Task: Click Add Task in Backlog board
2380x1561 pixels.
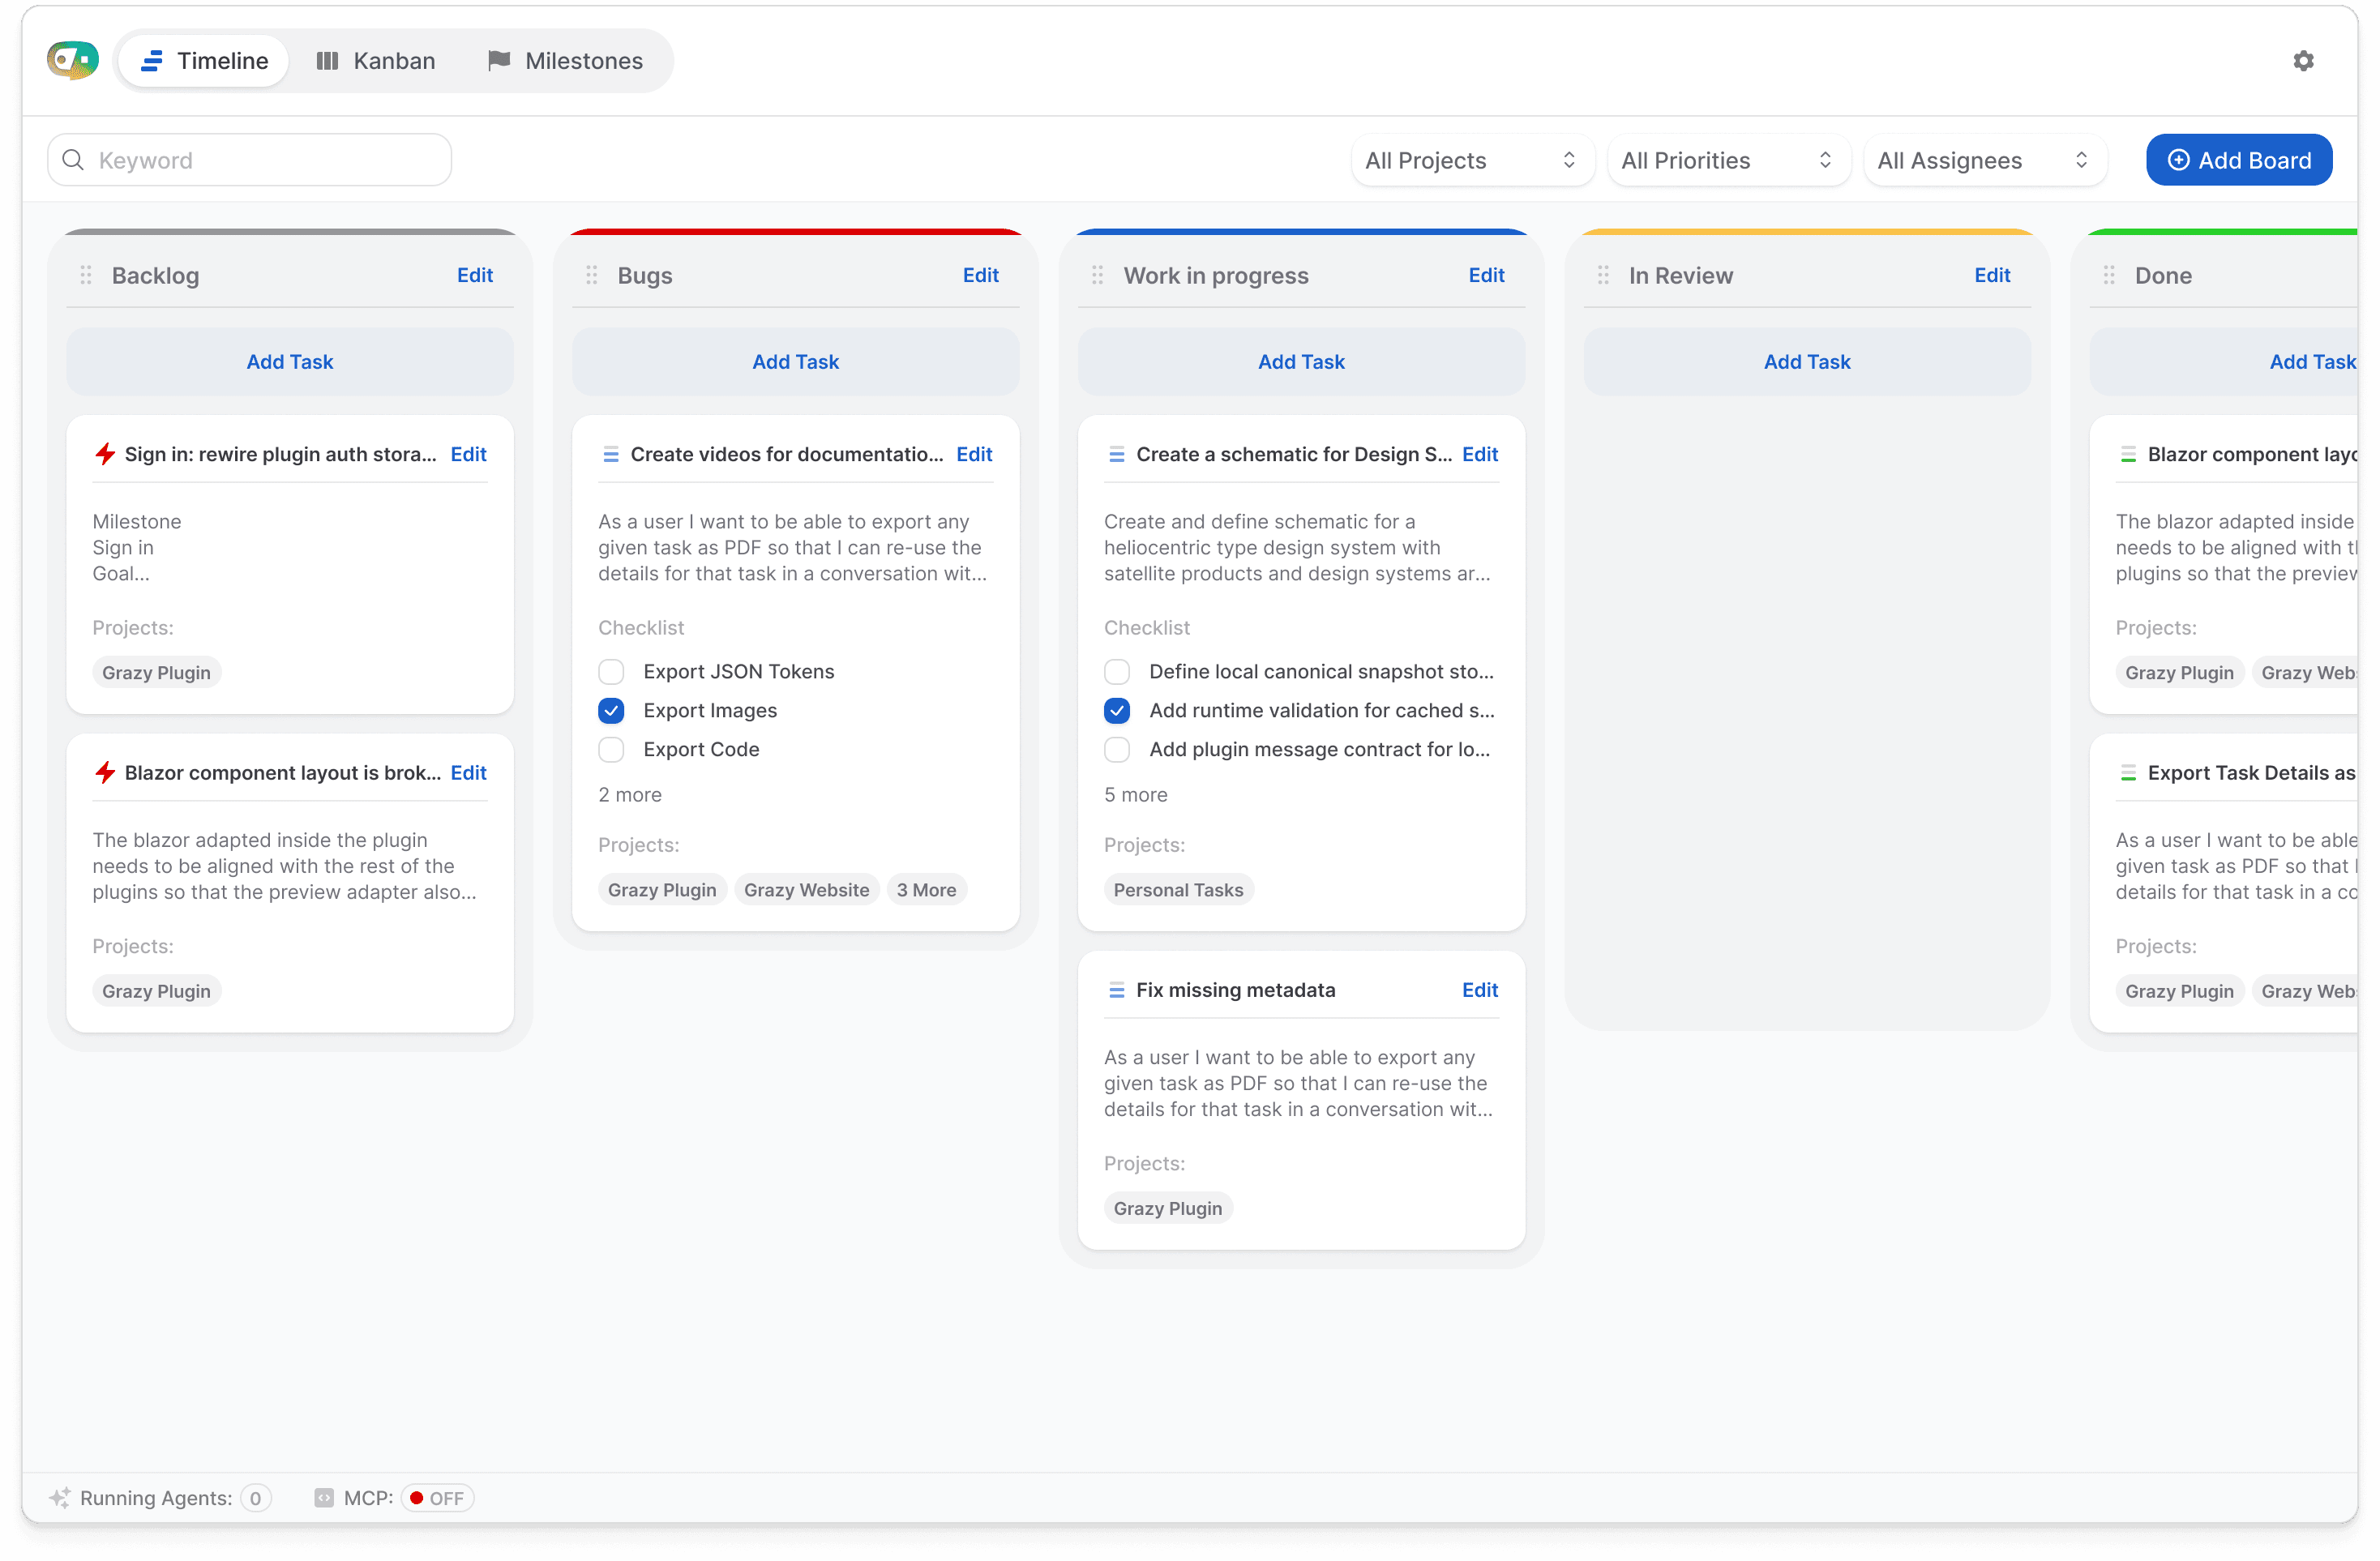Action: click(290, 362)
